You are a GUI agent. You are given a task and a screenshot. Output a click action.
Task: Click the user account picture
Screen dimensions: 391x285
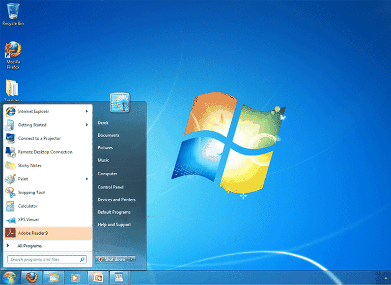click(120, 103)
